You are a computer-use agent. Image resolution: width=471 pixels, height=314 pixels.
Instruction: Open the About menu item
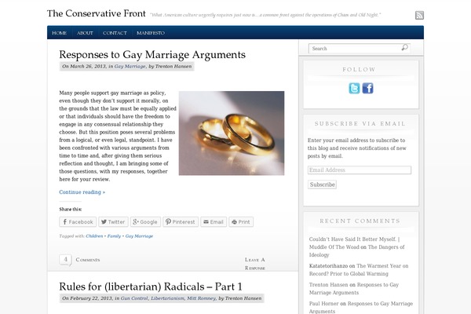[x=85, y=33]
